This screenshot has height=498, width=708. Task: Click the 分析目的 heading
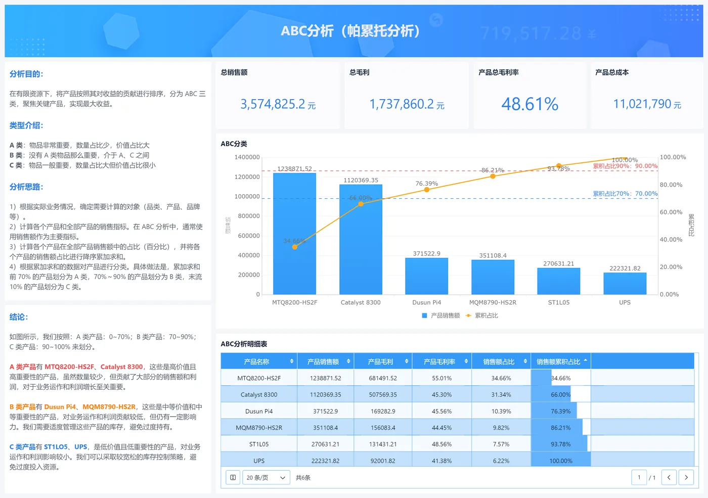26,74
